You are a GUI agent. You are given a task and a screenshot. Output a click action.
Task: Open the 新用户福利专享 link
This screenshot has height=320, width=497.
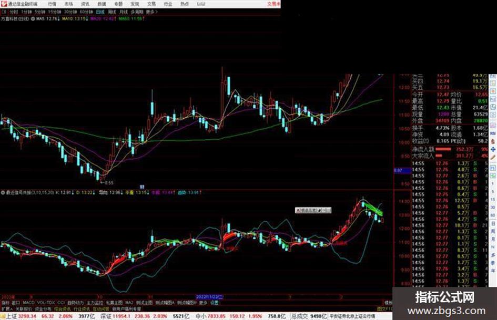(x=126, y=309)
